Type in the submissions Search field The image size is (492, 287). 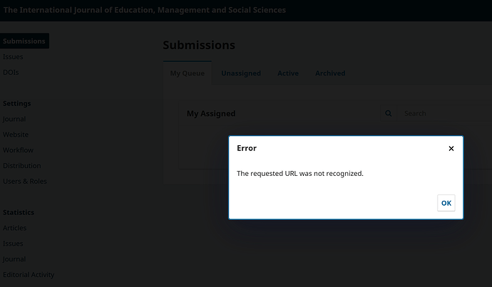coord(442,113)
